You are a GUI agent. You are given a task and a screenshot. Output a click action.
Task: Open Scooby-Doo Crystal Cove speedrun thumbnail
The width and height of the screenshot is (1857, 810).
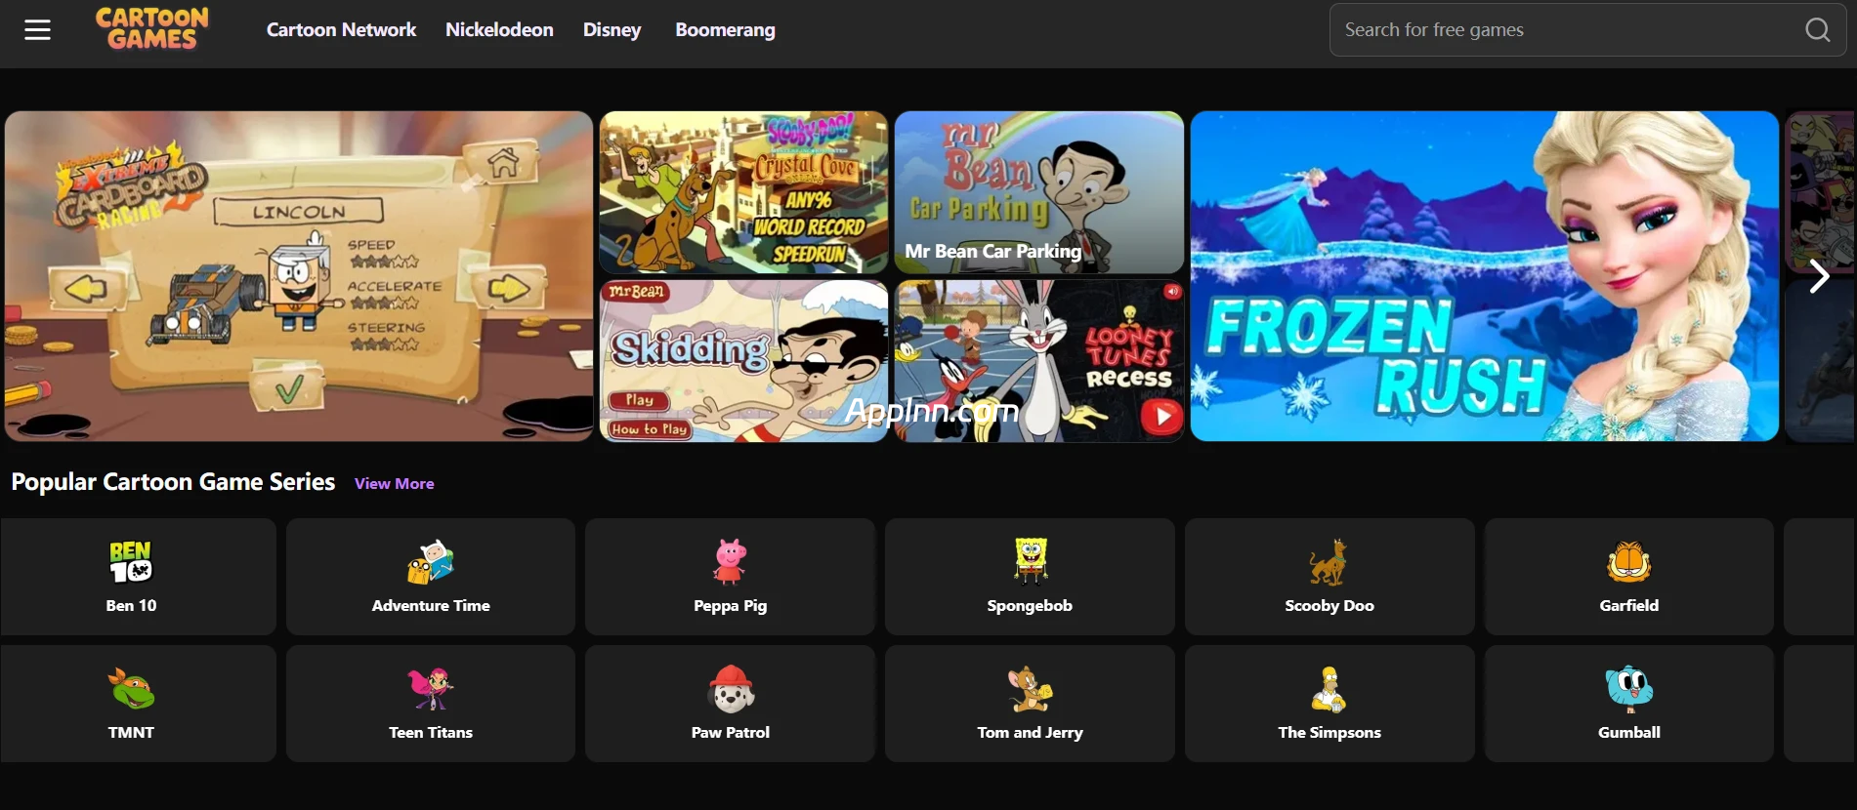743,192
